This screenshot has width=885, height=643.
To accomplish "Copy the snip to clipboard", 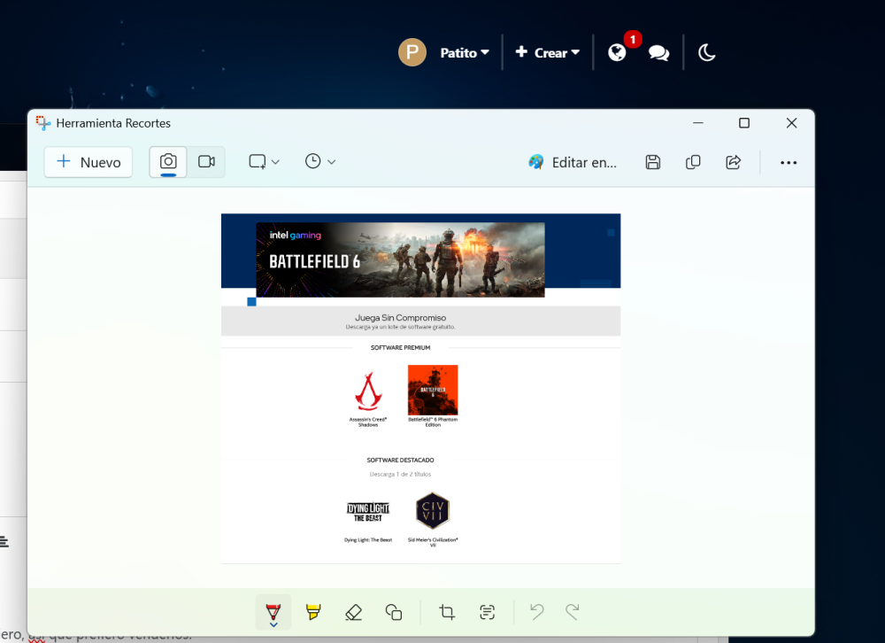I will click(x=693, y=163).
